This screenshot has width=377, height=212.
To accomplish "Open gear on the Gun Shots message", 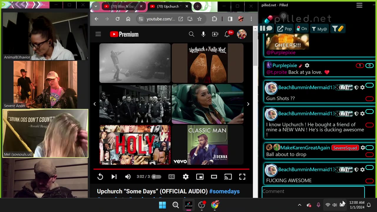I will [x=362, y=87].
